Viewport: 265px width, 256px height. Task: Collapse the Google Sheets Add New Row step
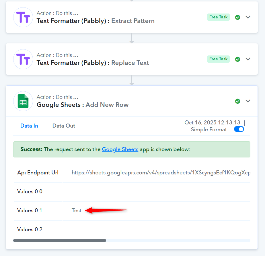[248, 101]
